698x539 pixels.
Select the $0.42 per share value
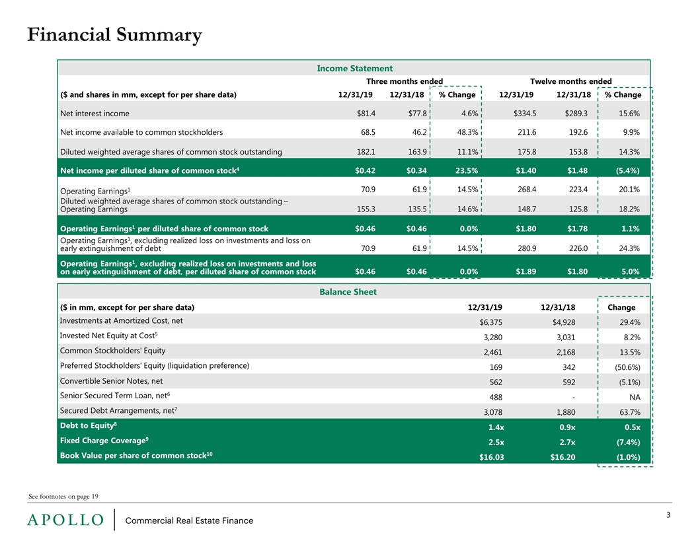pyautogui.click(x=365, y=171)
